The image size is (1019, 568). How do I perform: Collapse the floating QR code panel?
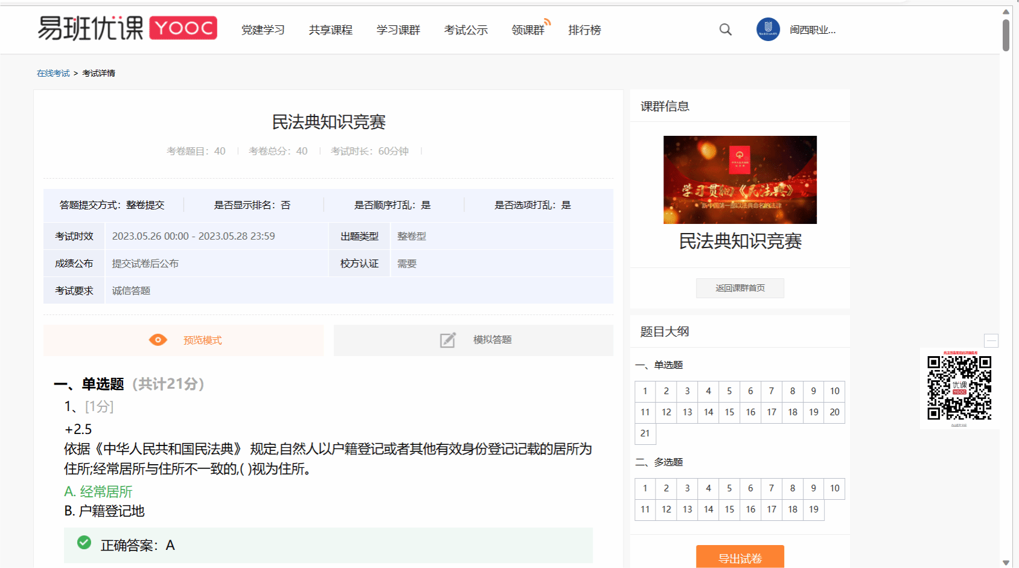991,340
